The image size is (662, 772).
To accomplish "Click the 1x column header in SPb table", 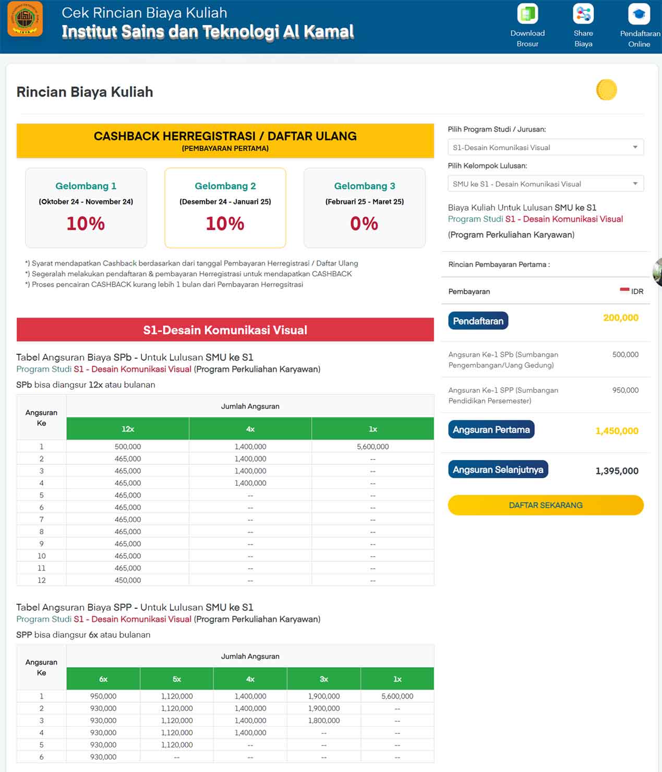I will [373, 429].
